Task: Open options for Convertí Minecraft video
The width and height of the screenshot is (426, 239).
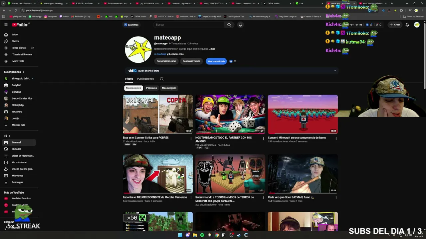Action: point(336,138)
